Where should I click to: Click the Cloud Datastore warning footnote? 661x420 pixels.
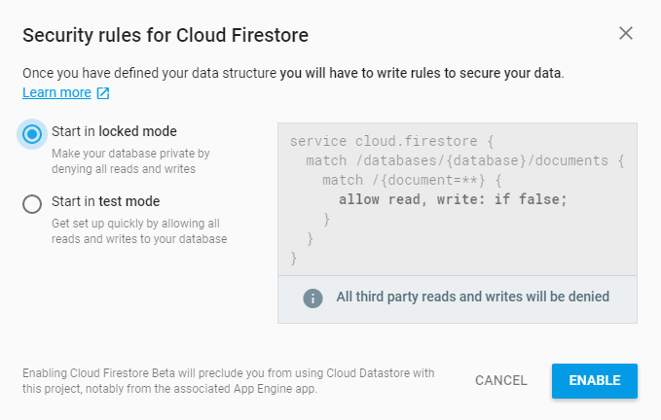[228, 381]
